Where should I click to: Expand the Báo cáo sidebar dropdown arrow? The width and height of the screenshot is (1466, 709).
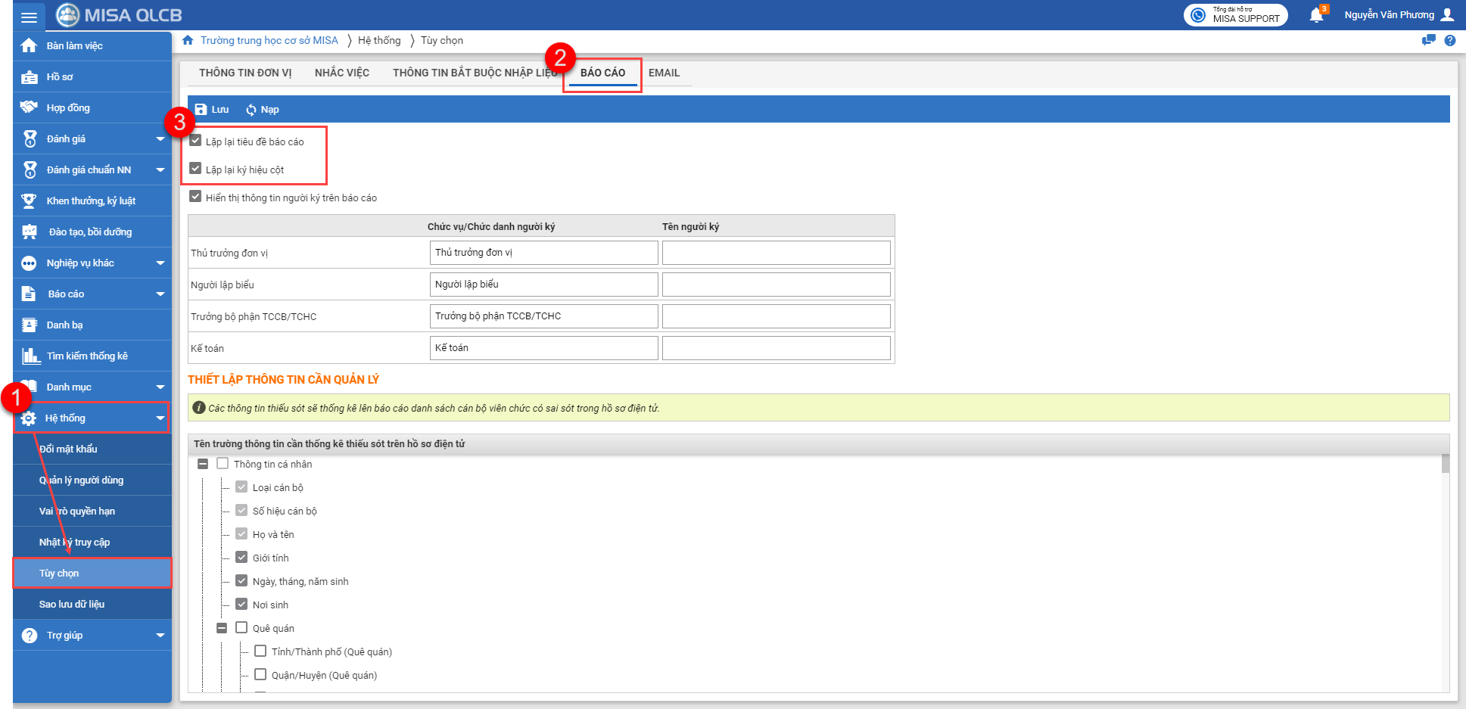coord(160,294)
